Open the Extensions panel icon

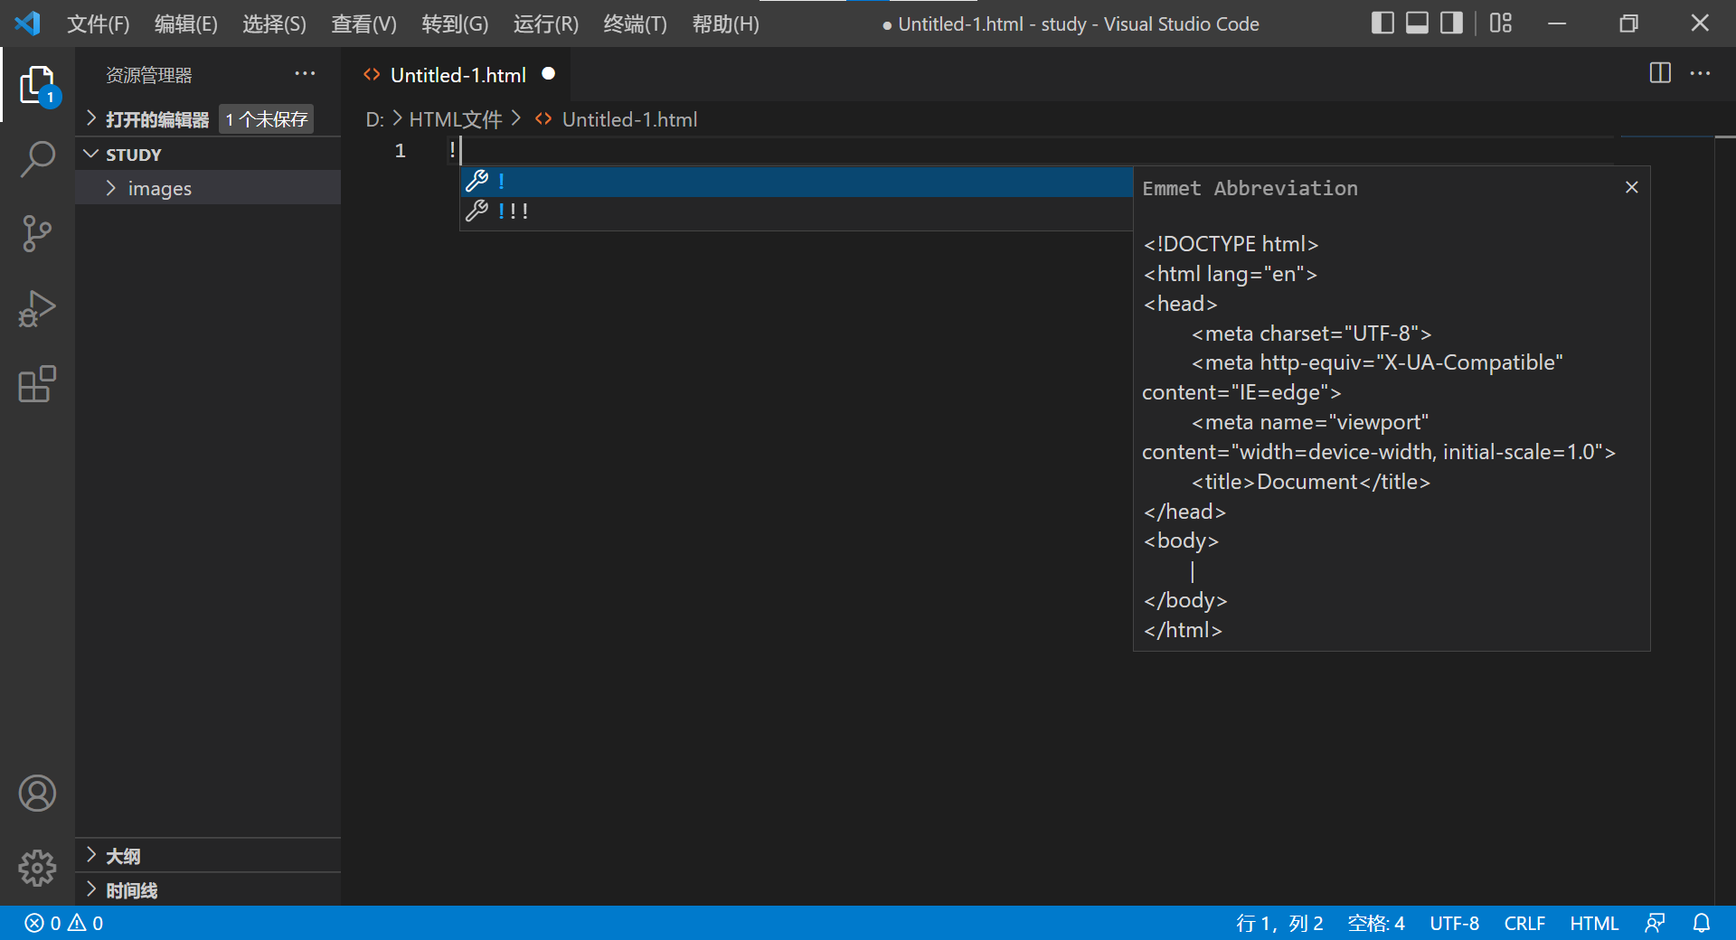coord(37,384)
